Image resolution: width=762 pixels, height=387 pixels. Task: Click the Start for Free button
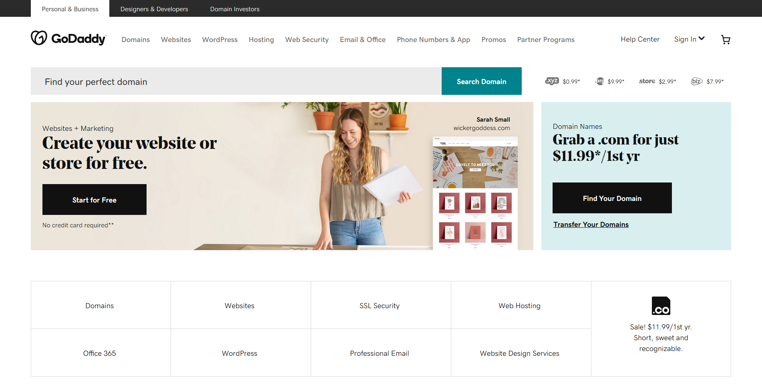coord(94,200)
